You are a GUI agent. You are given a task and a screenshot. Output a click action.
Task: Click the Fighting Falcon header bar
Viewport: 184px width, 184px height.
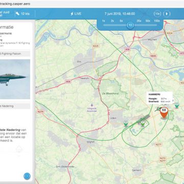point(15,54)
